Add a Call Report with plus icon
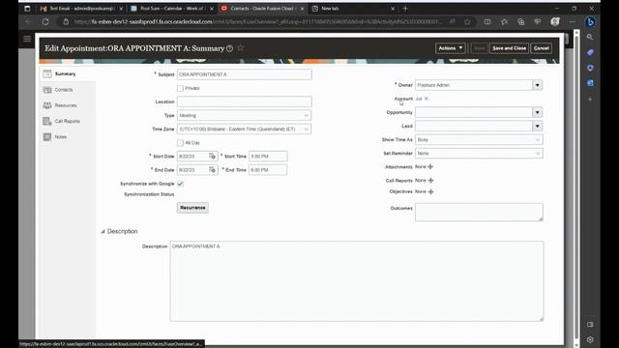Image resolution: width=619 pixels, height=348 pixels. coord(430,181)
